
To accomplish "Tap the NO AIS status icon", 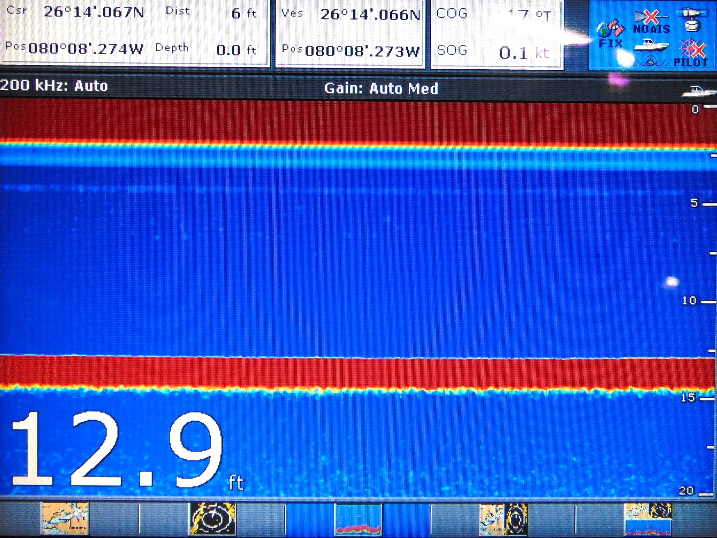I will click(651, 22).
